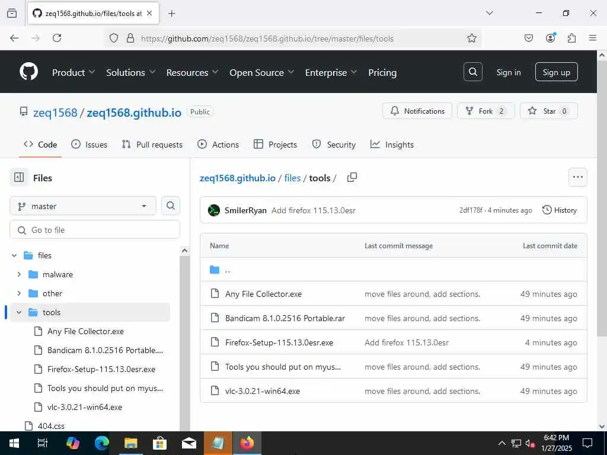Click the 2df178f commit hash link

(471, 210)
